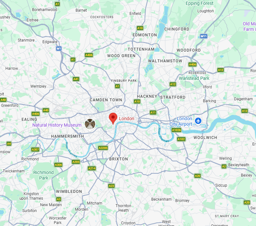Select the London City Airport plane icon

click(x=198, y=121)
